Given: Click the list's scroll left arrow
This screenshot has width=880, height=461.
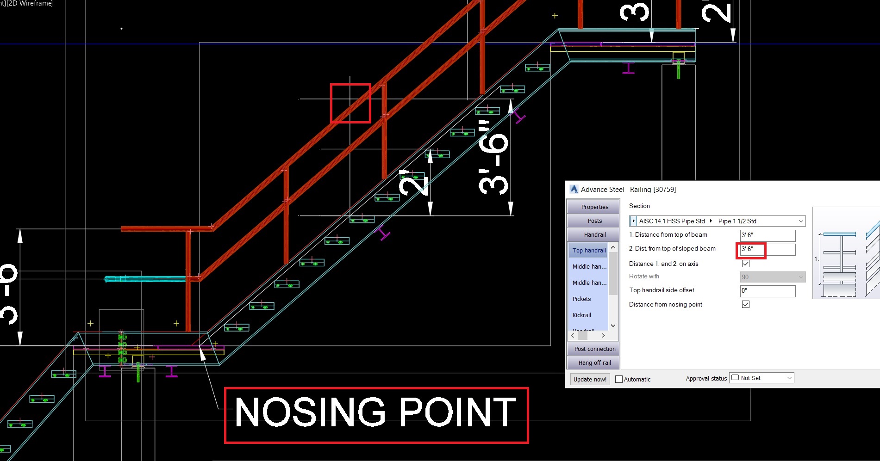Looking at the screenshot, I should click(573, 335).
